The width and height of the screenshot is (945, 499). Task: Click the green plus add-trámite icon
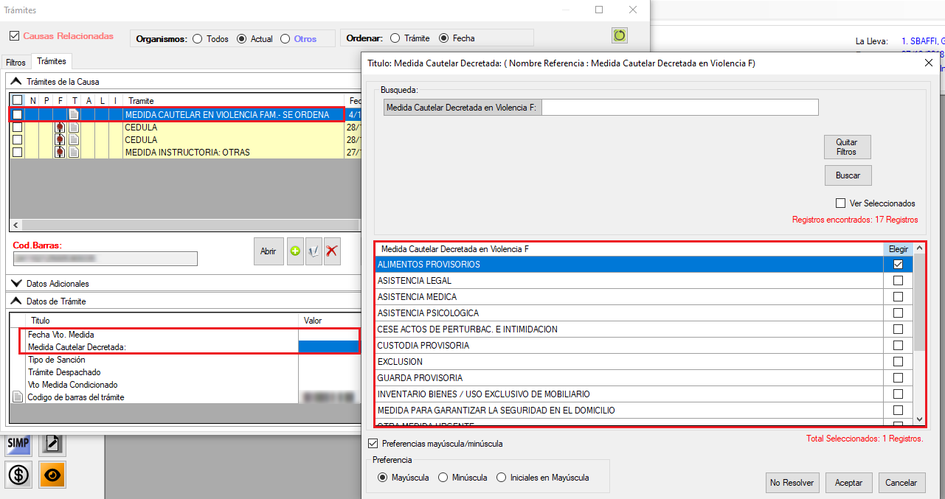(x=295, y=251)
